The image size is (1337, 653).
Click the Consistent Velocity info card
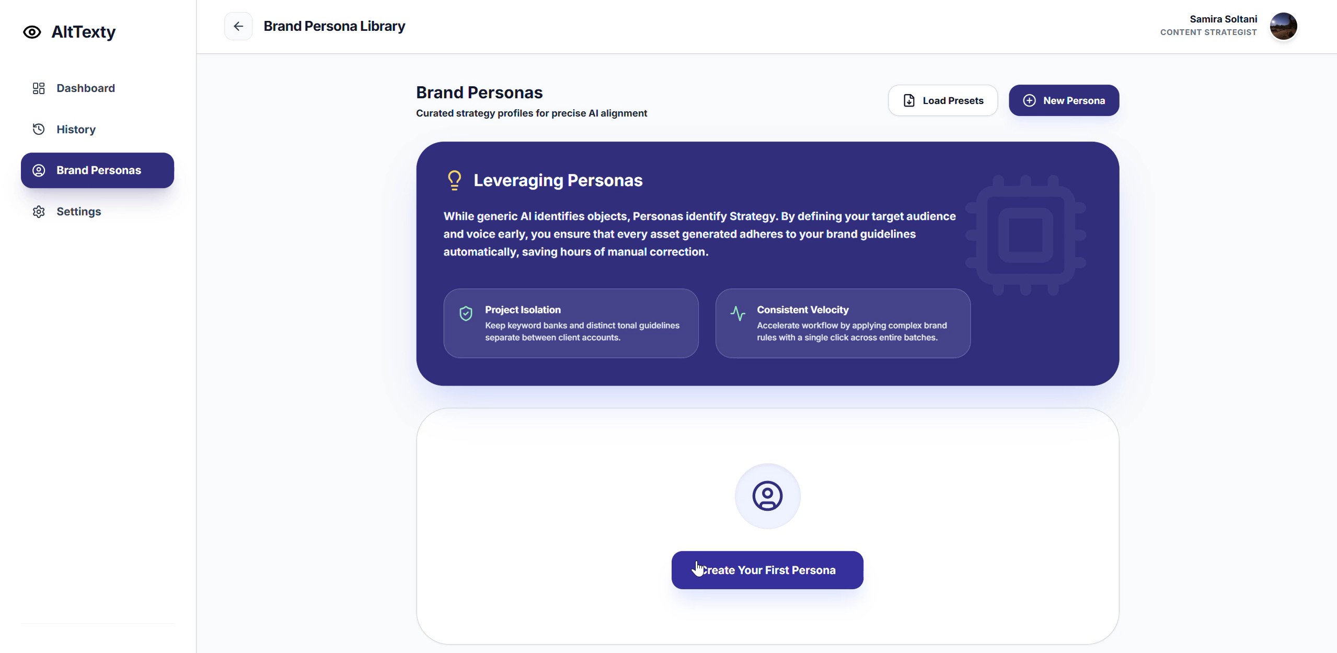[843, 323]
